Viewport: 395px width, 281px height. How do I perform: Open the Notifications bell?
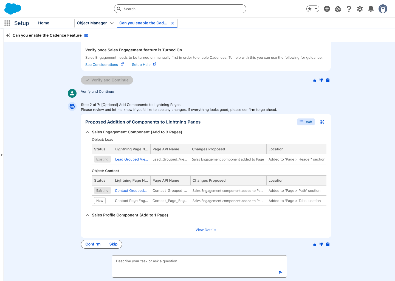(x=371, y=9)
